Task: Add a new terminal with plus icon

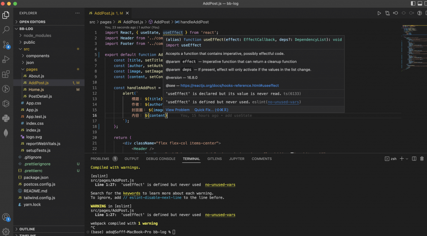Action: [x=402, y=159]
